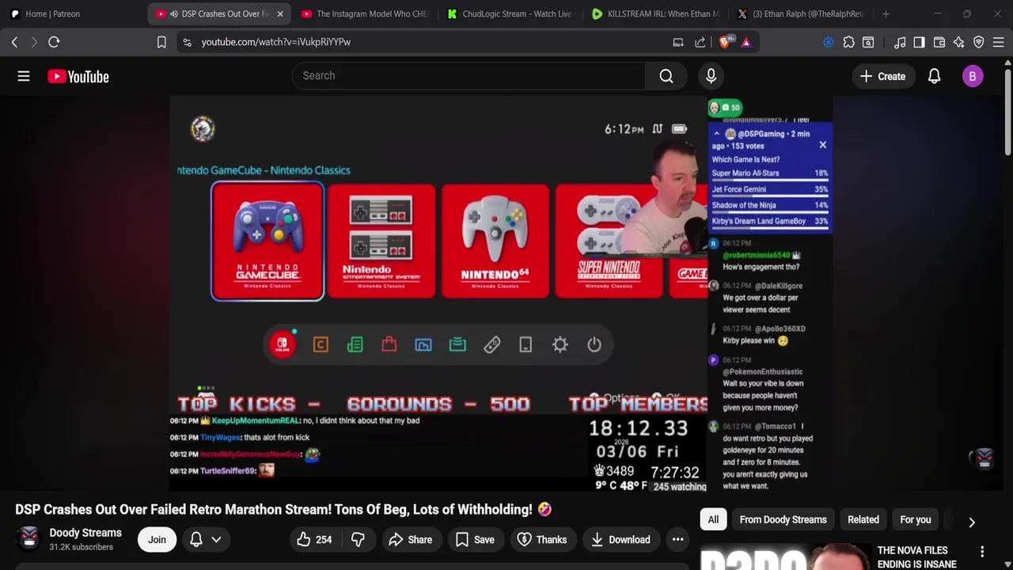Click the video title text
The height and width of the screenshot is (570, 1013).
pyautogui.click(x=283, y=510)
